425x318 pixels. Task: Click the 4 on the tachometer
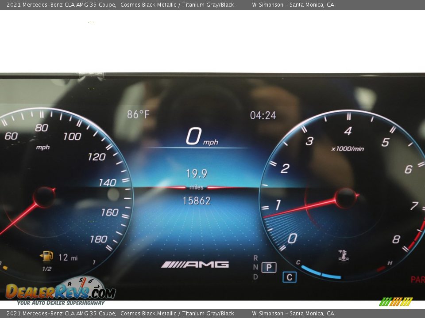pos(348,131)
